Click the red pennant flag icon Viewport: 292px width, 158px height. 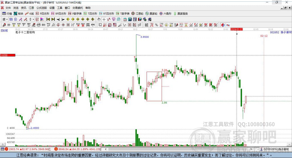[42, 19]
